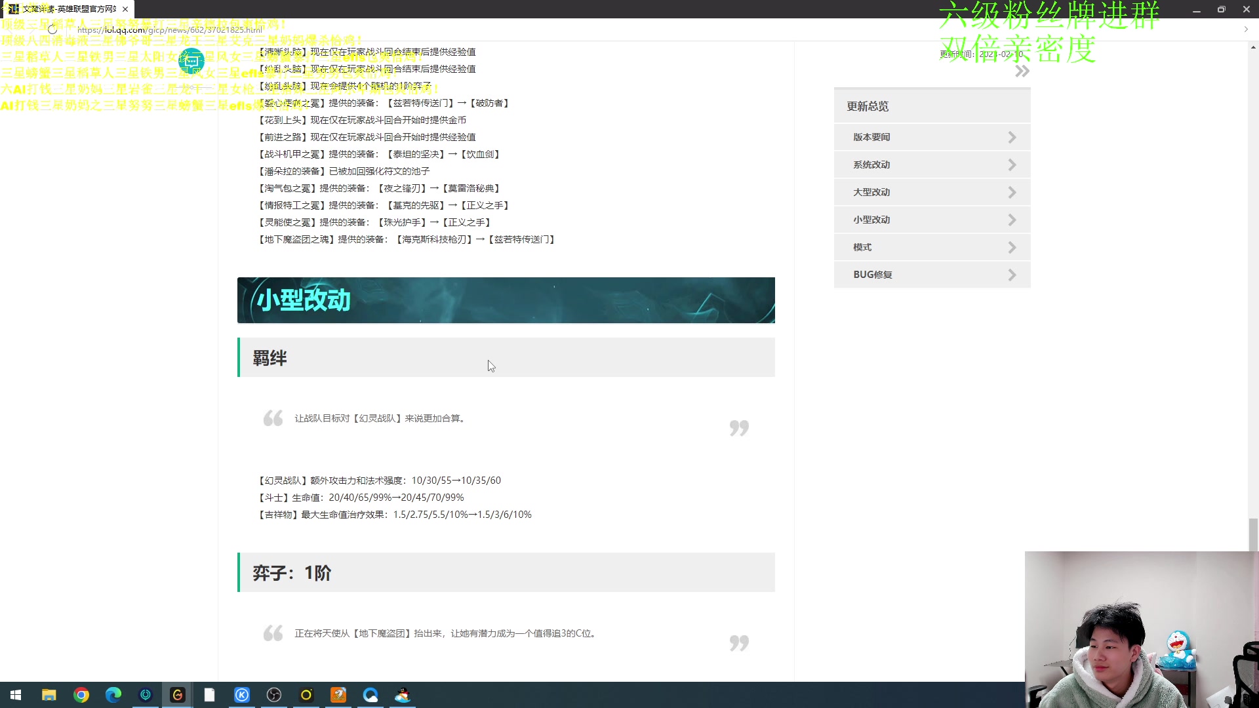
Task: Click the browser refresh arrow icon
Action: (52, 29)
